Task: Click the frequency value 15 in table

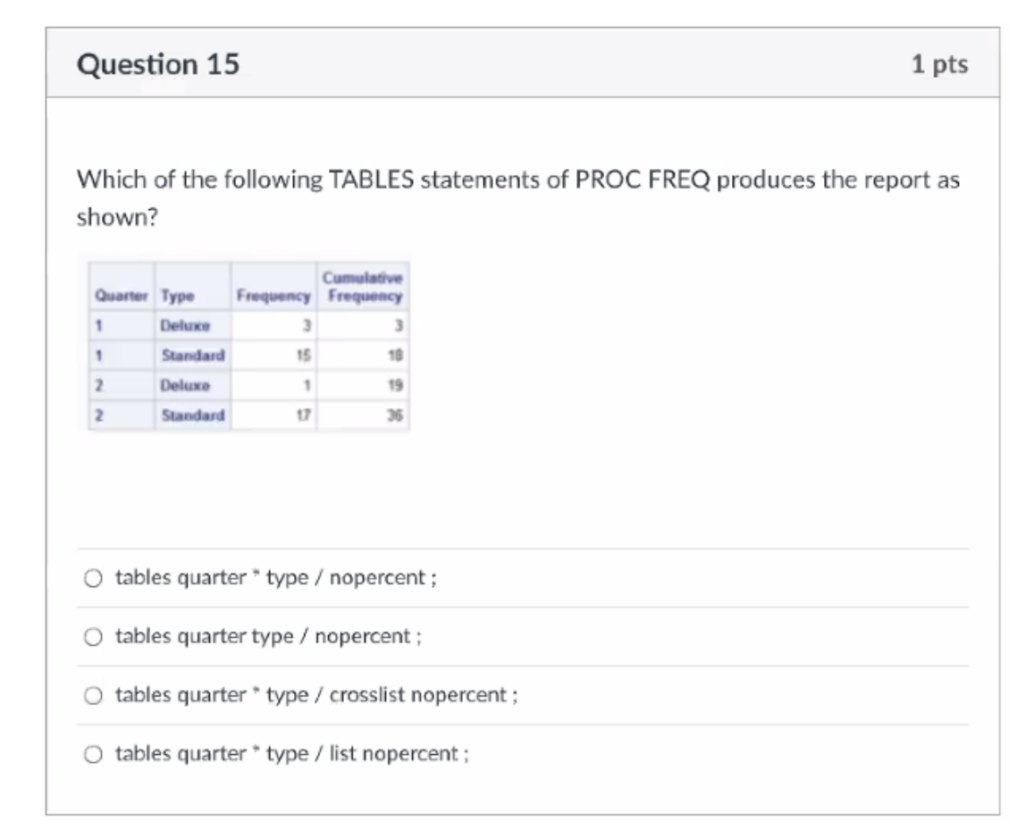Action: coord(303,356)
